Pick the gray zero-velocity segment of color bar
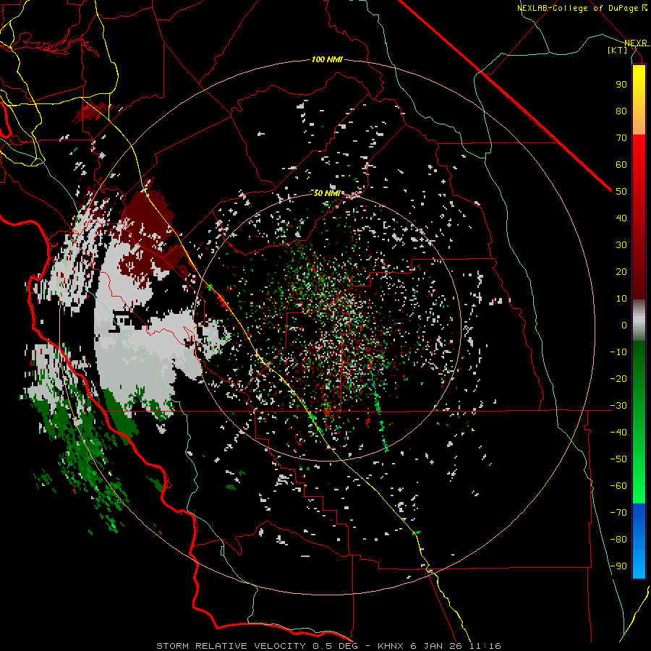651x651 pixels. 639,320
